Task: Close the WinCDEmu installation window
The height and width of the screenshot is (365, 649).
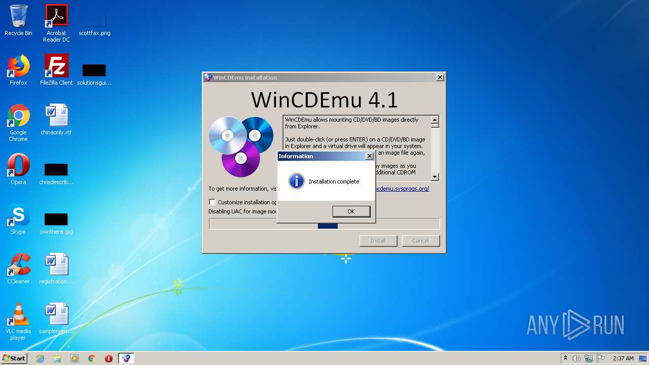Action: pyautogui.click(x=440, y=78)
